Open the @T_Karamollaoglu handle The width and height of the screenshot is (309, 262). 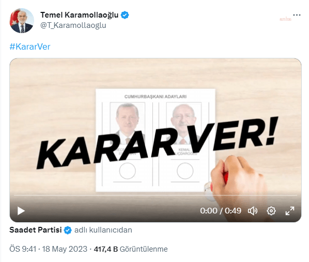[x=73, y=25]
